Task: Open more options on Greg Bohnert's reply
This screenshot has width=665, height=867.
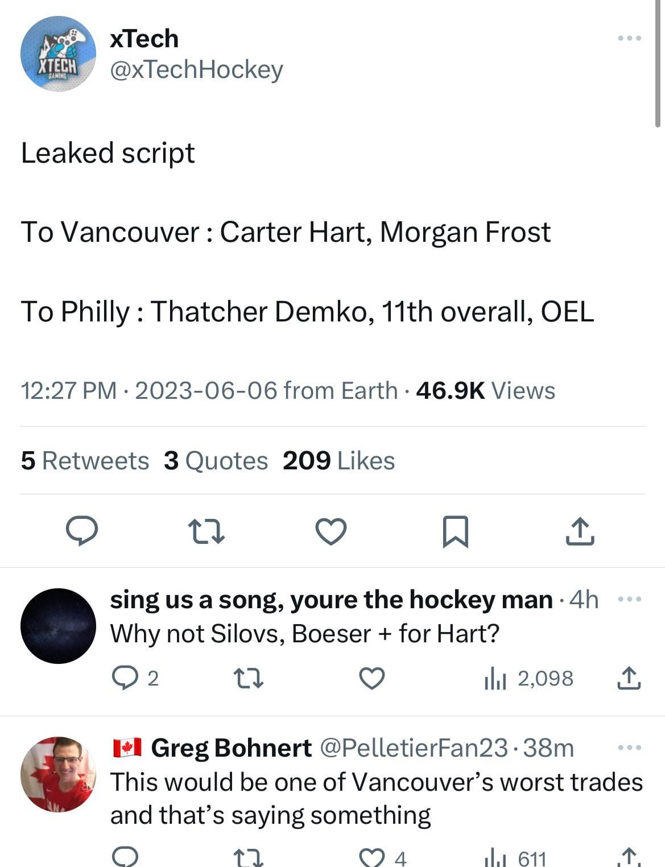Action: click(629, 748)
